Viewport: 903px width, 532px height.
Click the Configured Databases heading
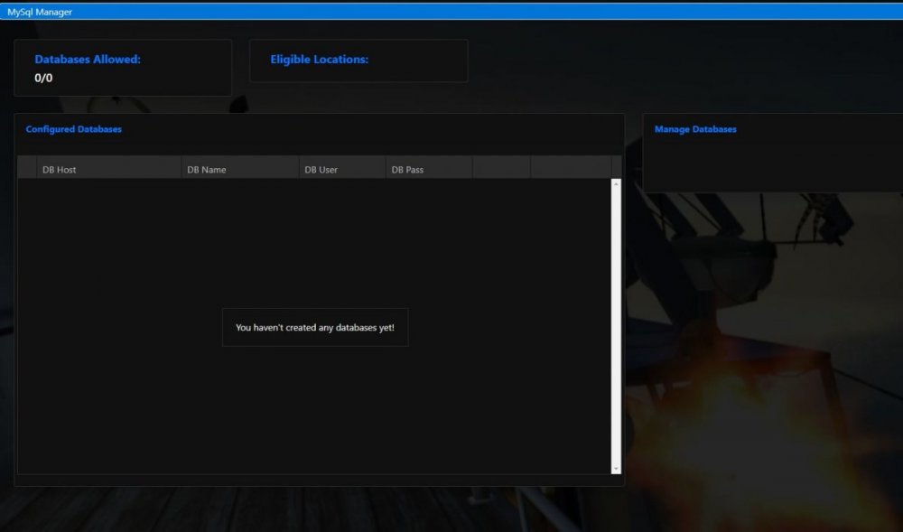(x=74, y=129)
